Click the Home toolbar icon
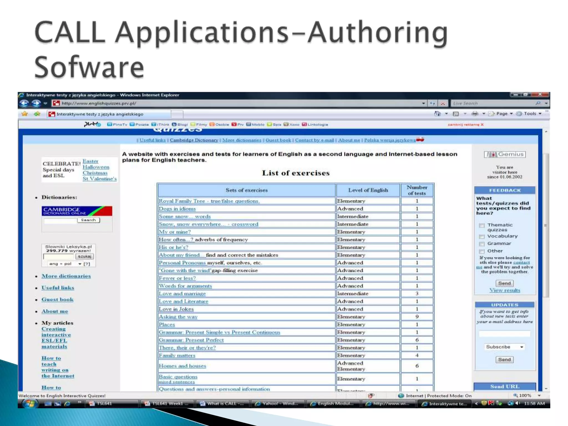Image resolution: width=568 pixels, height=426 pixels. click(x=437, y=113)
